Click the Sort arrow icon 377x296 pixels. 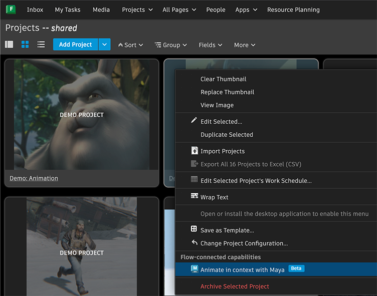point(120,45)
